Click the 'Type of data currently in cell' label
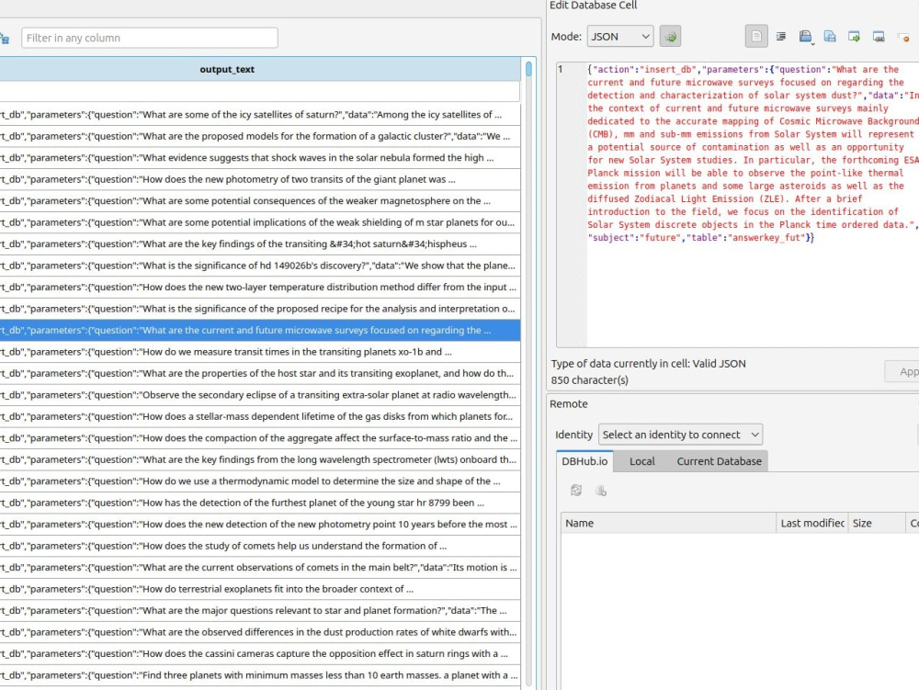 point(648,364)
